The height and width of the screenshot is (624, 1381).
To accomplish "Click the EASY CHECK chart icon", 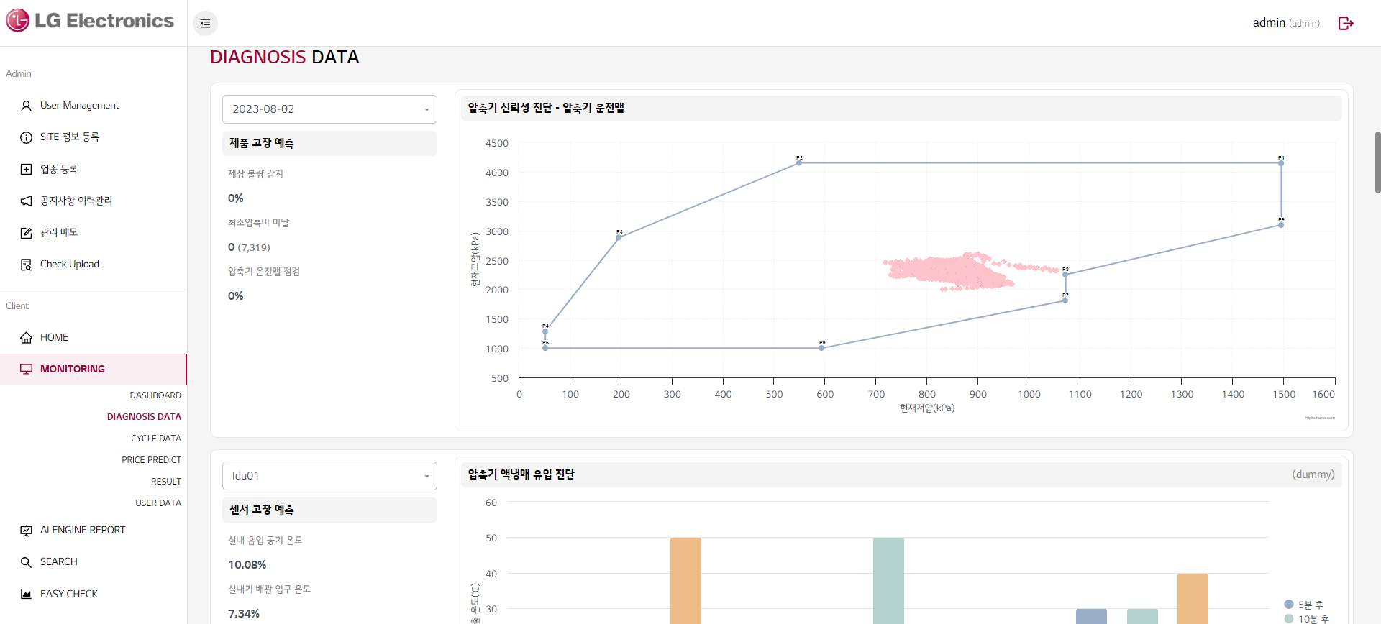I will tap(26, 594).
